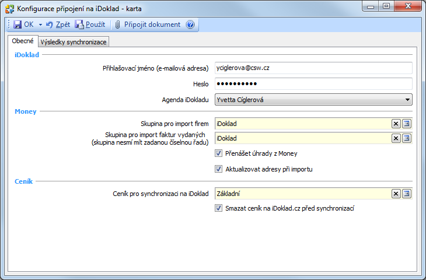This screenshot has width=426, height=280.
Task: Click the window application icon in title bar
Action: click(9, 9)
